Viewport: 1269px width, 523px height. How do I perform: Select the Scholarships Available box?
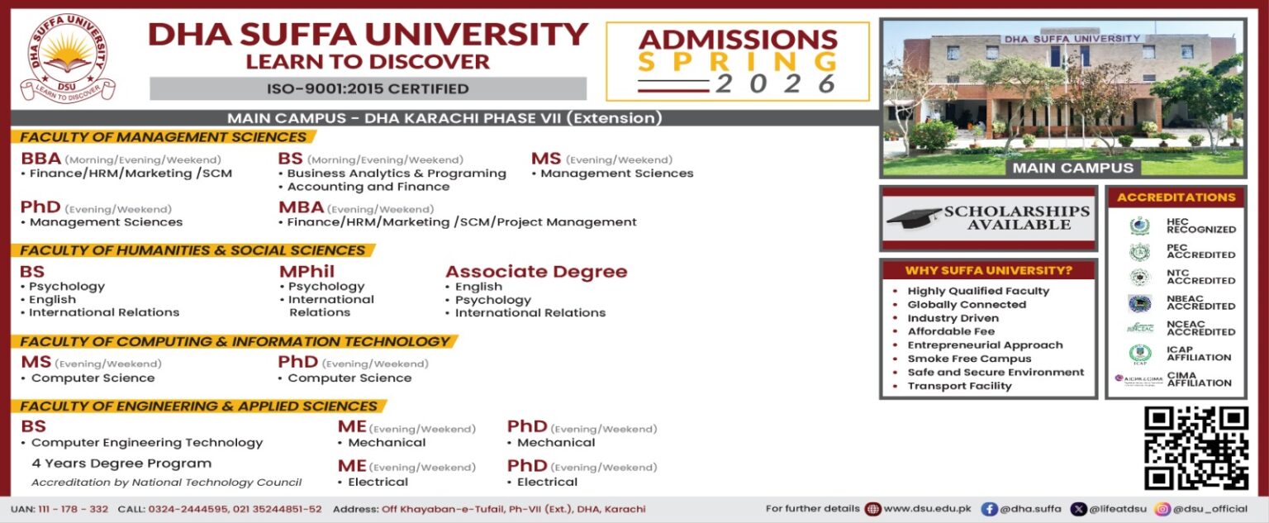click(989, 218)
